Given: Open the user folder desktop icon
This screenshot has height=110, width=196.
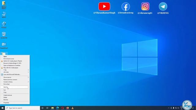Looking at the screenshot, I should point(4,5).
